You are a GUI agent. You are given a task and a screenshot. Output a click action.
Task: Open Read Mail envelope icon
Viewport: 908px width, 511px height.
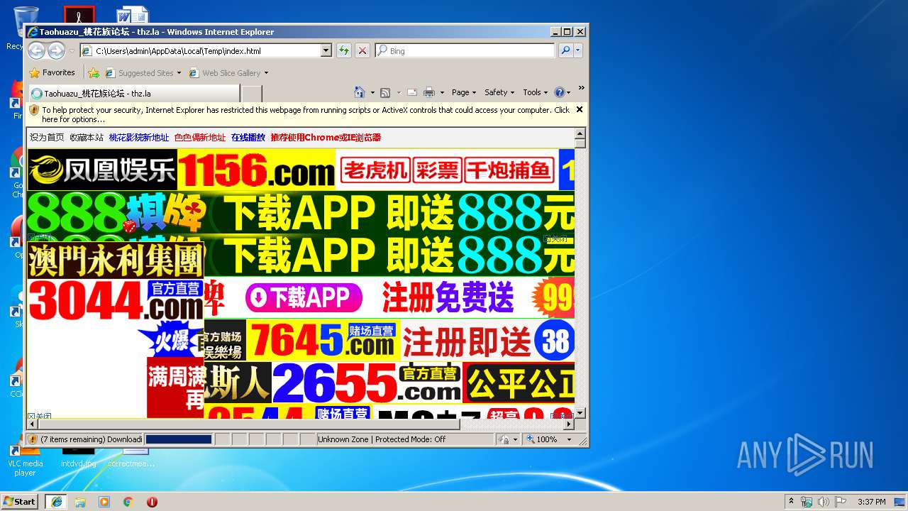pos(411,92)
